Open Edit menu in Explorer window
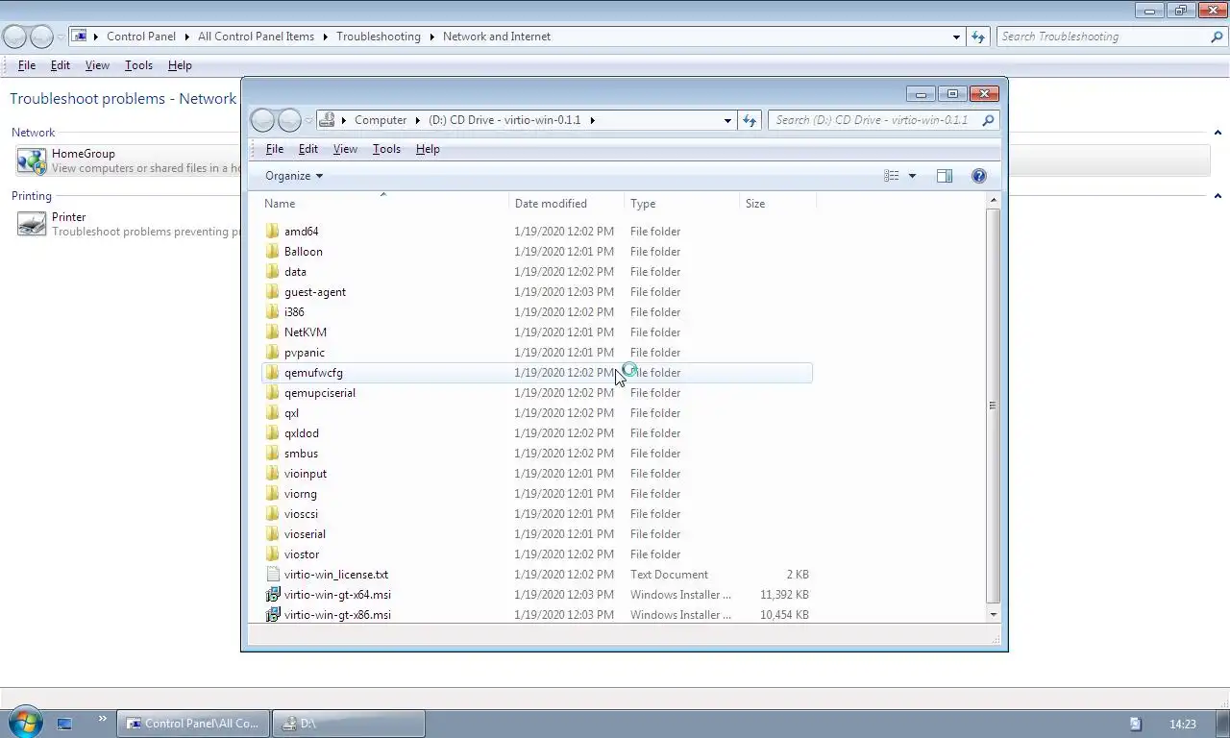Viewport: 1230px width, 738px height. tap(307, 149)
